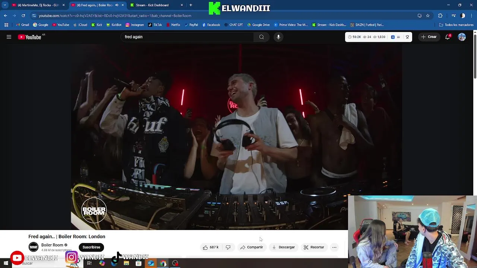Open YouTube notifications bell
The height and width of the screenshot is (268, 477).
click(448, 37)
